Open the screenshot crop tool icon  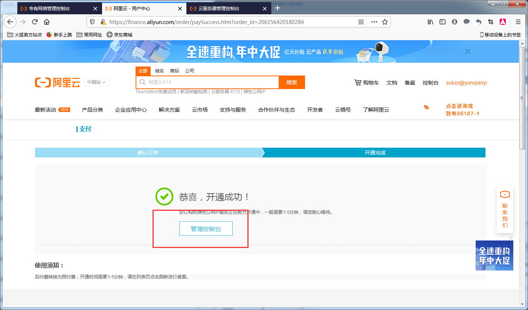491,22
